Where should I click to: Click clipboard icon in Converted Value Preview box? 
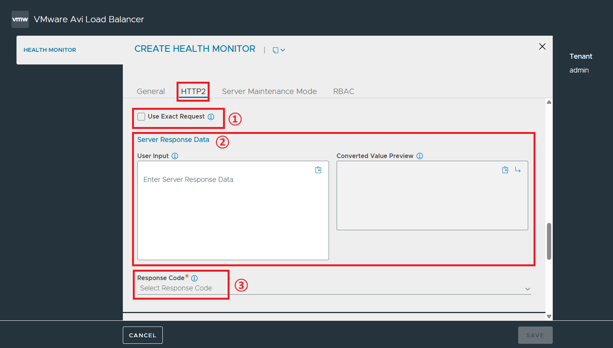coord(505,170)
